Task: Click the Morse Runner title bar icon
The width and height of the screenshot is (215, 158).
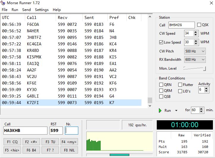Action: (x=3, y=3)
